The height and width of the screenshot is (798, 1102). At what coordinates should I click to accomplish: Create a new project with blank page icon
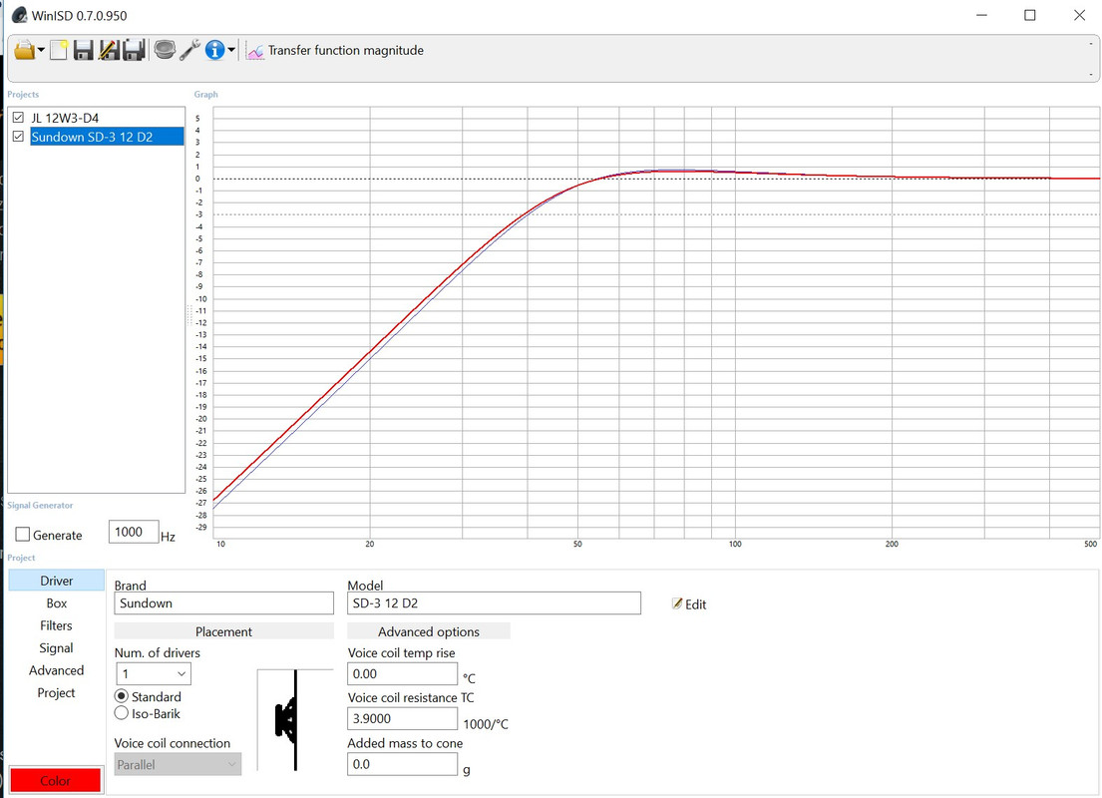(59, 51)
